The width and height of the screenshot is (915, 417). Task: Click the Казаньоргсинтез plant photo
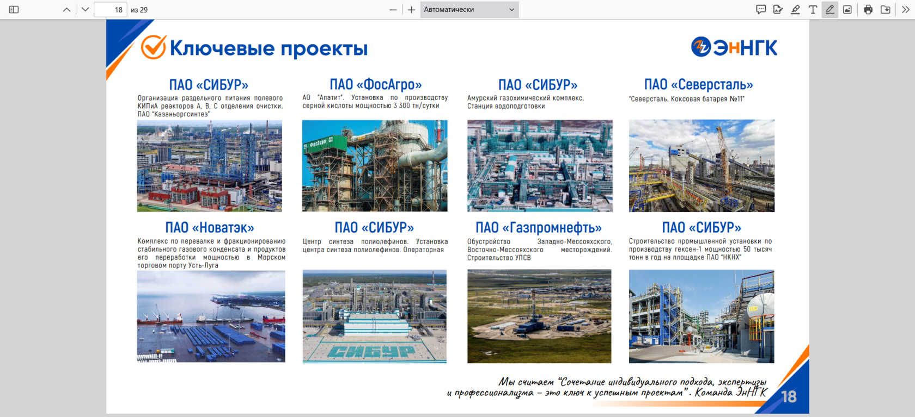click(210, 166)
